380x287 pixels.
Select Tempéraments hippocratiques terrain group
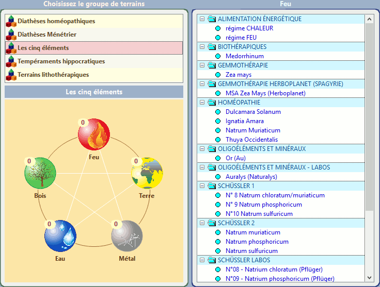point(94,61)
